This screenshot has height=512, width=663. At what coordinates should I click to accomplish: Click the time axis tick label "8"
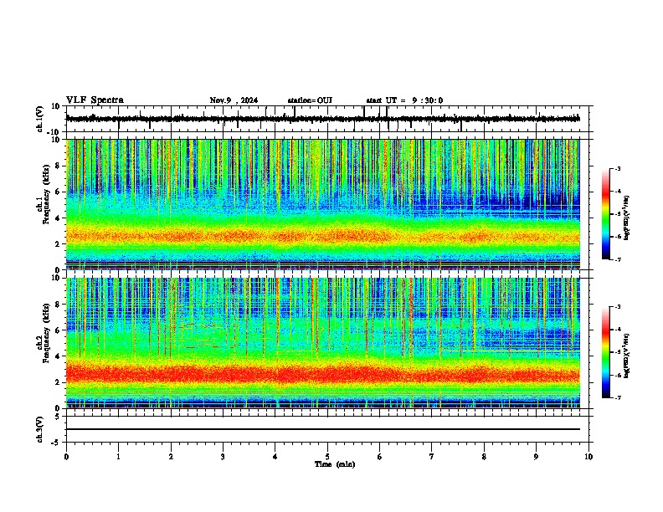(484, 457)
